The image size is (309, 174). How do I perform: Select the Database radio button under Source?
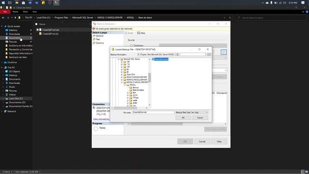pos(131,45)
